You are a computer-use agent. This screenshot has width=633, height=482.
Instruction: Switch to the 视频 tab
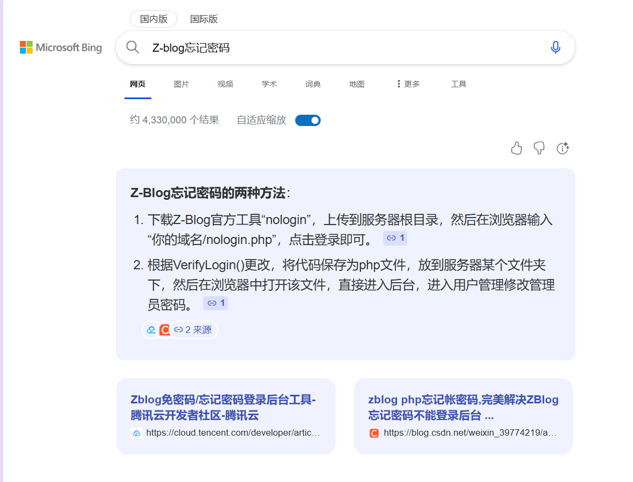point(225,84)
